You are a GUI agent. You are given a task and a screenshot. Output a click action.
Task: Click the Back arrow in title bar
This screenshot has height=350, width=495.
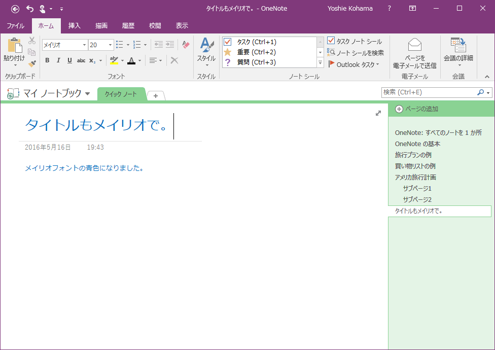[15, 9]
